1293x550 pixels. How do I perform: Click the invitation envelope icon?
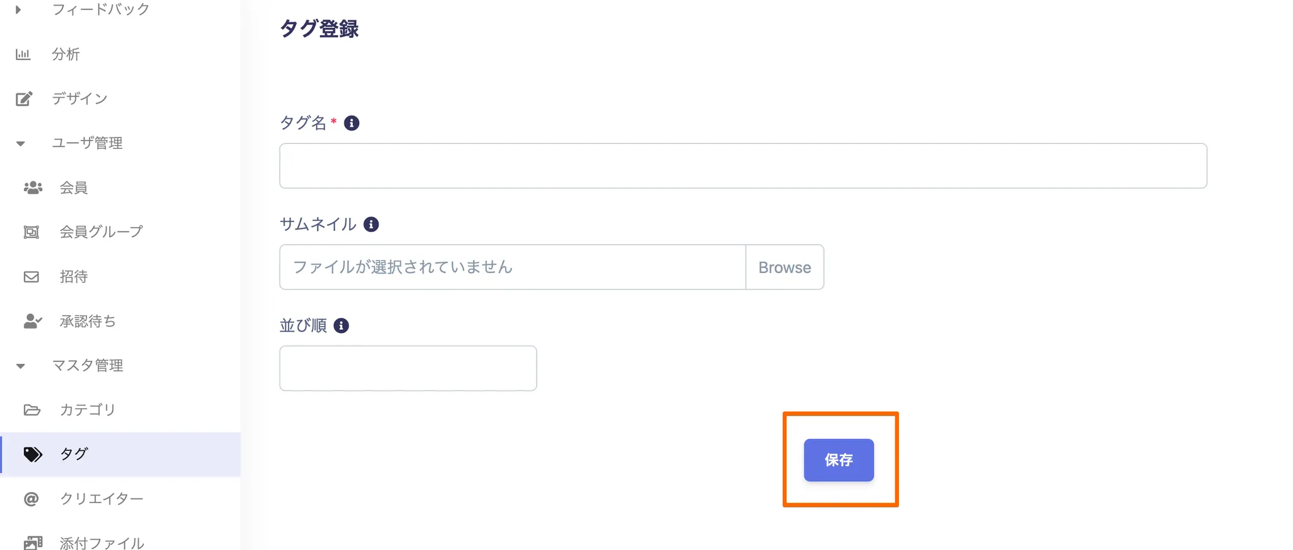click(32, 277)
